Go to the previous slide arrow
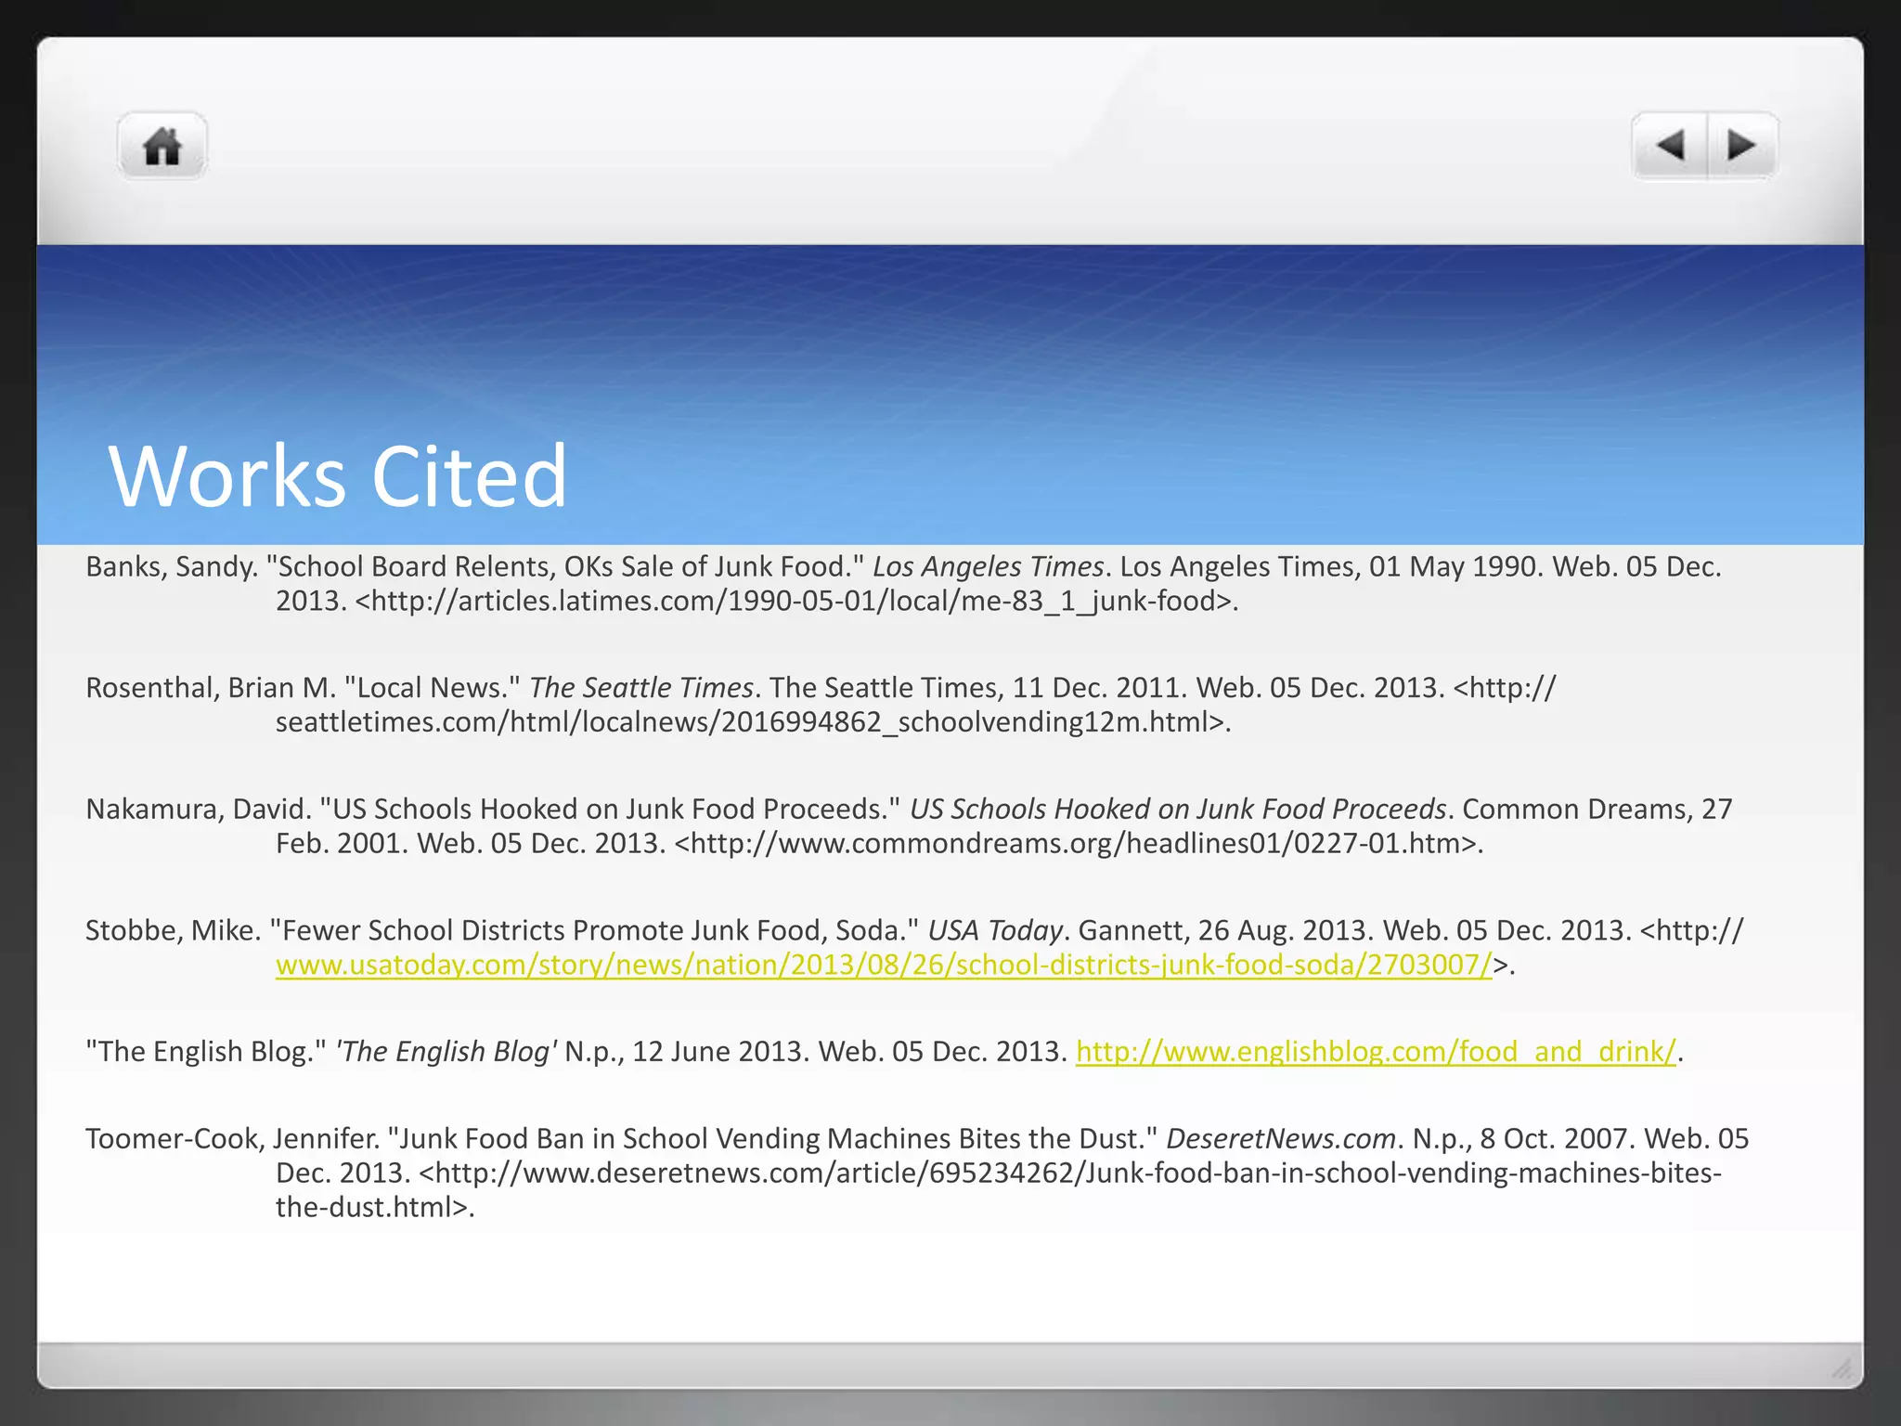 1670,146
